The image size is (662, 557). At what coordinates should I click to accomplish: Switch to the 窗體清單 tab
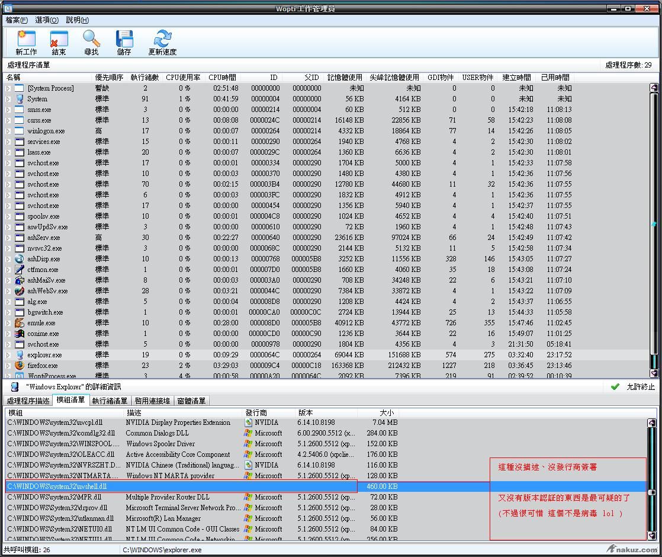[x=191, y=401]
